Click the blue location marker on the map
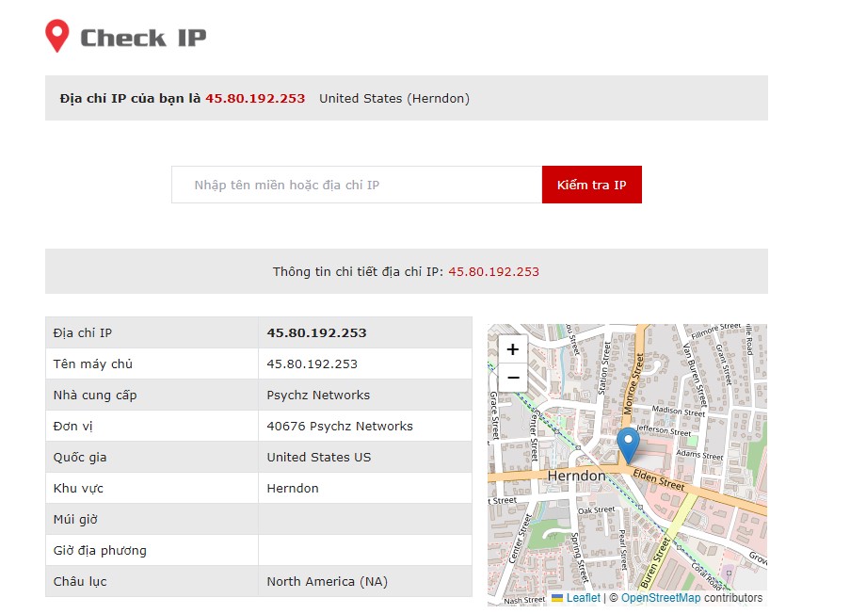Screen dimensions: 850x614 [x=627, y=444]
